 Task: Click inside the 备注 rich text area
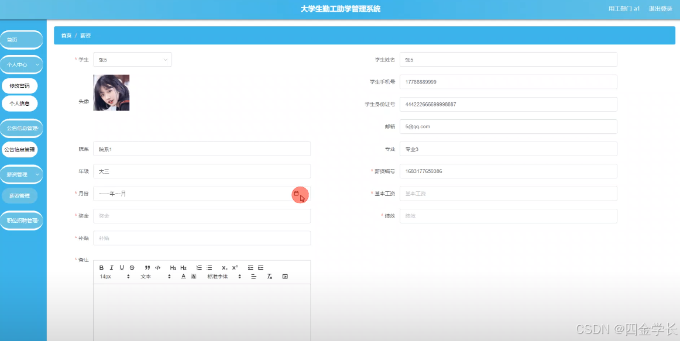pos(202,312)
